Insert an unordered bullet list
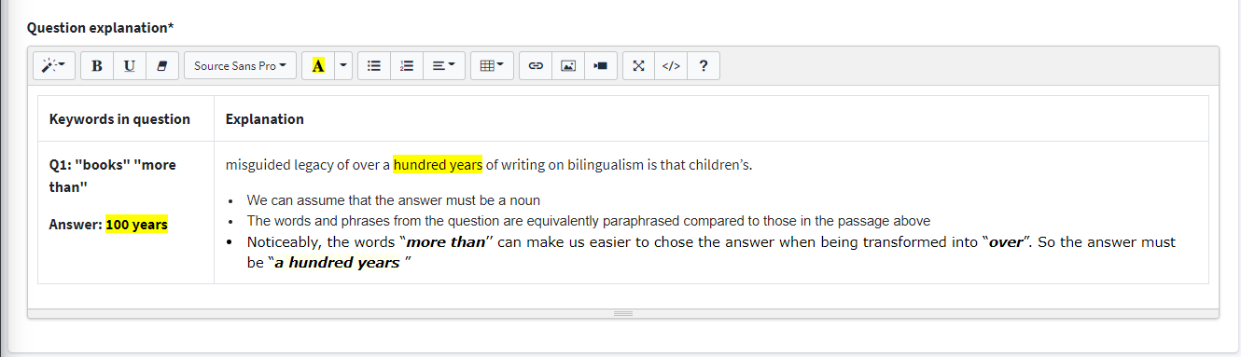The width and height of the screenshot is (1241, 357). (x=374, y=66)
